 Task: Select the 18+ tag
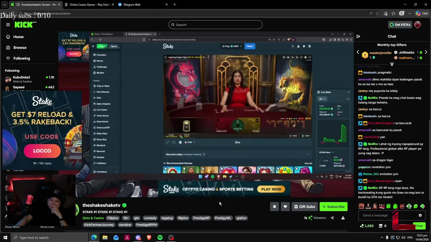126,218
